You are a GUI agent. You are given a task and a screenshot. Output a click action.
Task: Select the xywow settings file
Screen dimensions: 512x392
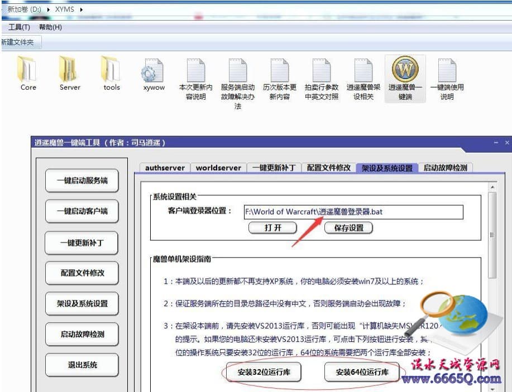(x=154, y=74)
